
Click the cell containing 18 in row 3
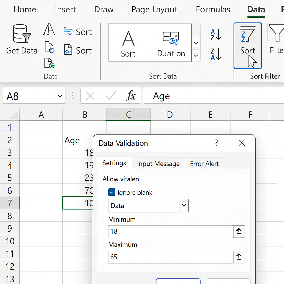pyautogui.click(x=78, y=153)
